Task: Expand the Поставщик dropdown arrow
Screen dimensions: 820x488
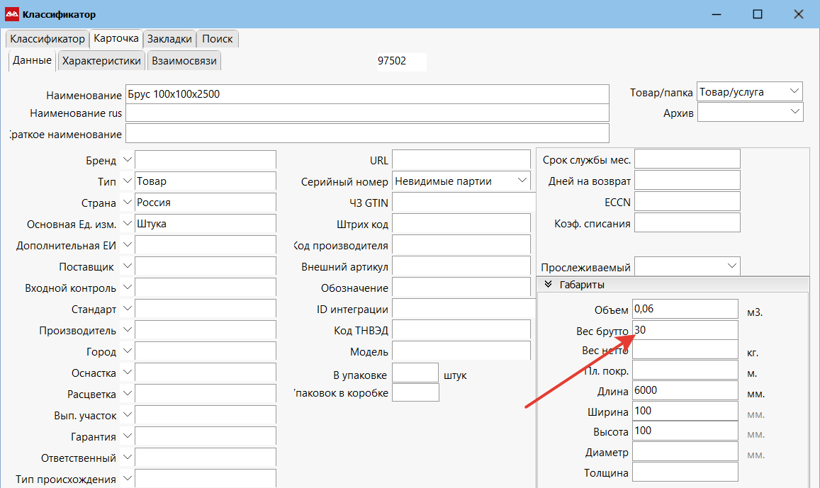Action: coord(127,266)
